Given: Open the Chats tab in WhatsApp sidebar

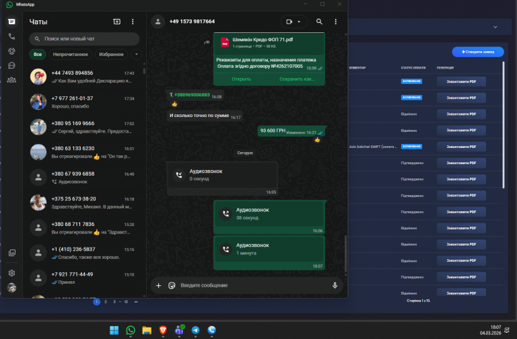Looking at the screenshot, I should point(11,22).
